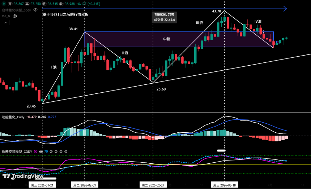Click the 2026-01-21 date label on time axis
Viewport: 311px width, 189px height.
click(x=42, y=185)
